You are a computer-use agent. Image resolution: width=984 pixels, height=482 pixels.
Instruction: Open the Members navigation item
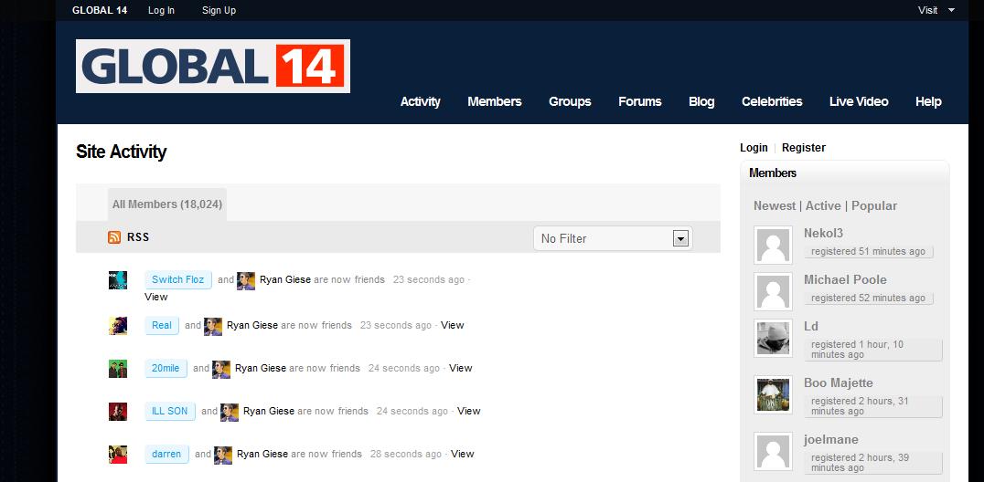(x=495, y=101)
